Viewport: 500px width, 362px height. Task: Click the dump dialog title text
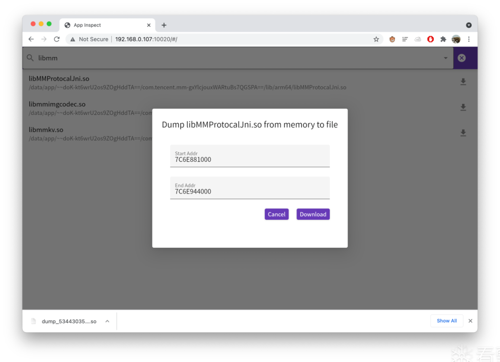pyautogui.click(x=250, y=124)
